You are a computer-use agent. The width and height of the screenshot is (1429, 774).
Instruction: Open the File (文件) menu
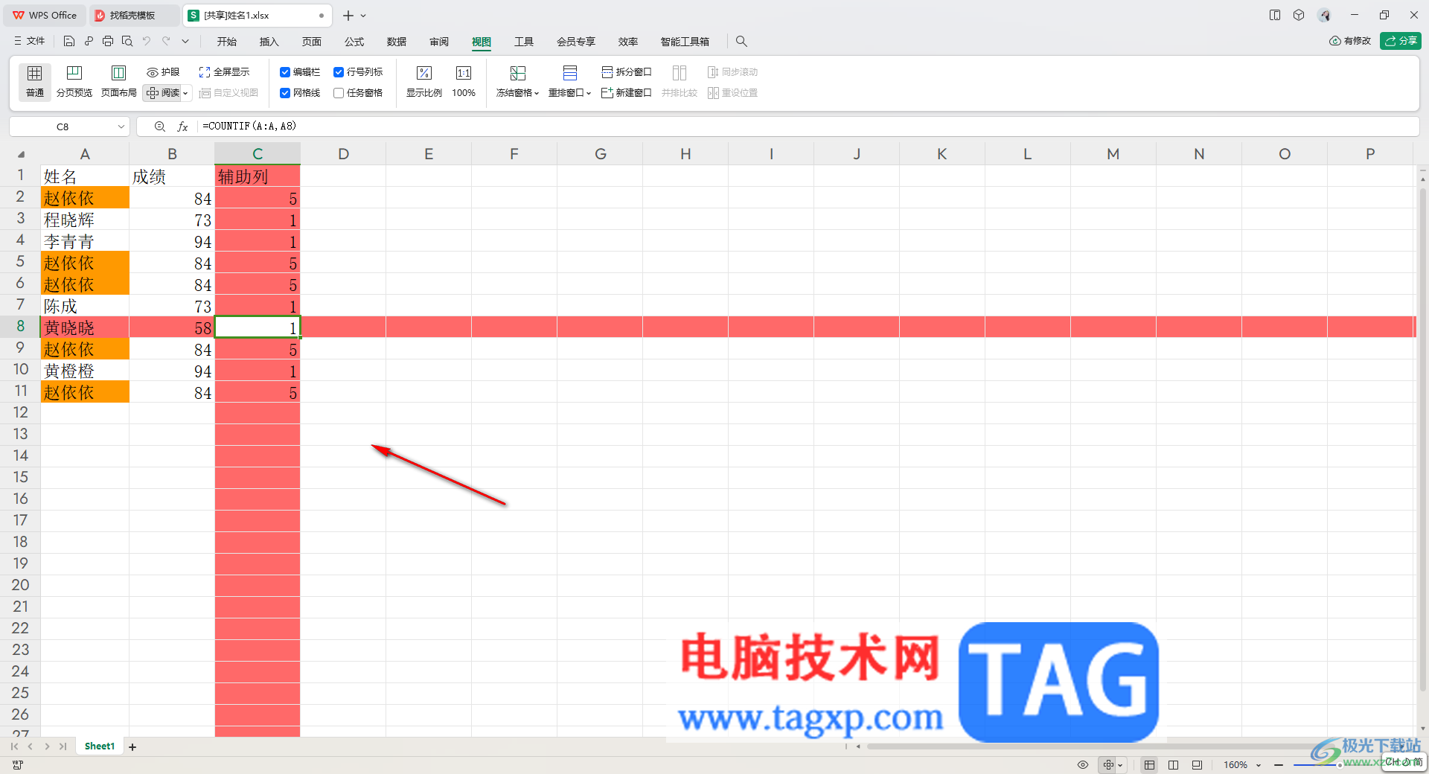point(30,42)
